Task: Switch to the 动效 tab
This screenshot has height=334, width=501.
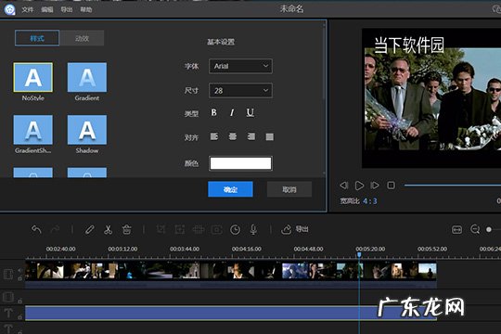Action: tap(82, 38)
